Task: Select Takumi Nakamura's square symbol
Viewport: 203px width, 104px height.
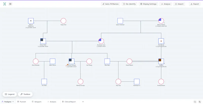Action: pos(31,21)
